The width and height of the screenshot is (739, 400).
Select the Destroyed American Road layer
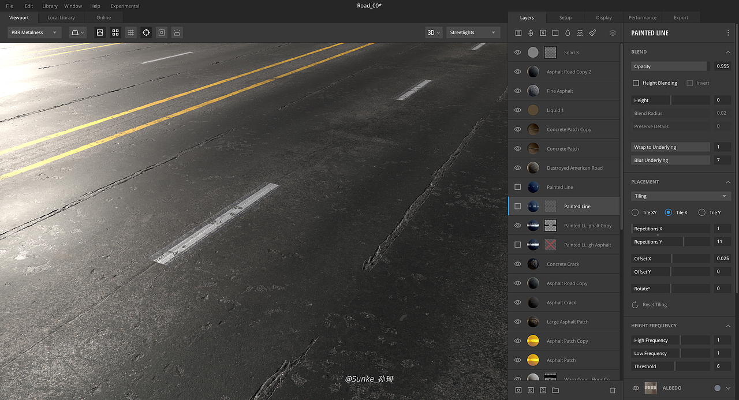coord(563,168)
